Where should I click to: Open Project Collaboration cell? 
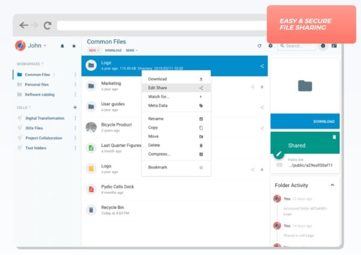[x=43, y=138]
